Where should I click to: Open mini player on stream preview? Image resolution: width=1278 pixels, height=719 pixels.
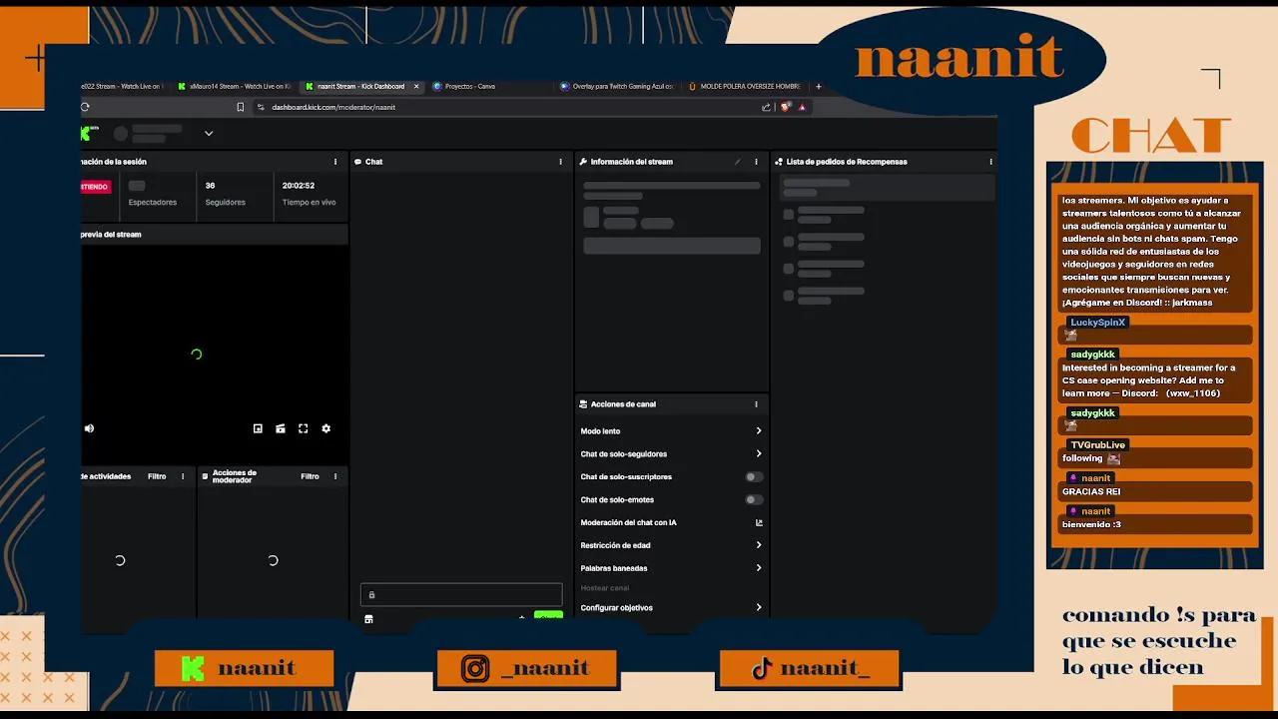(x=258, y=428)
